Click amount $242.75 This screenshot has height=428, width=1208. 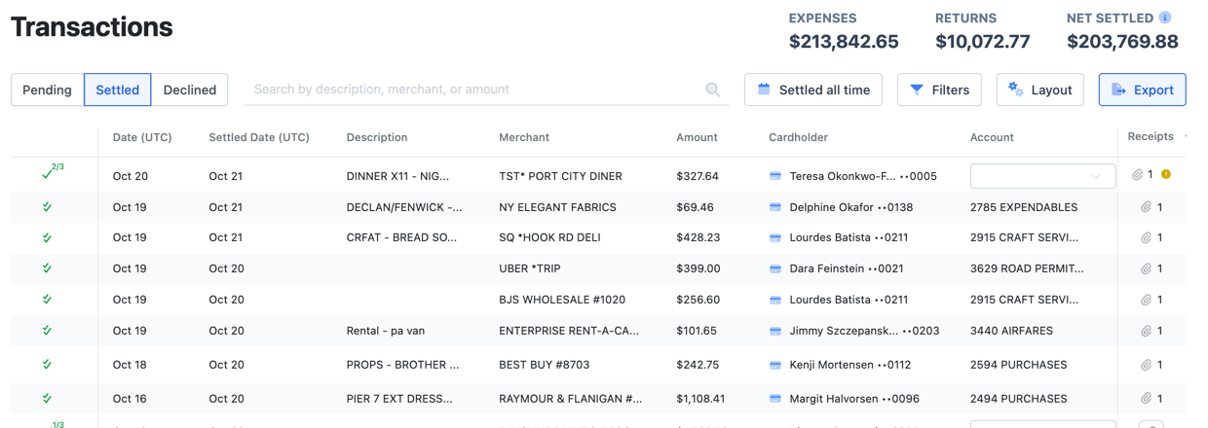tap(698, 365)
